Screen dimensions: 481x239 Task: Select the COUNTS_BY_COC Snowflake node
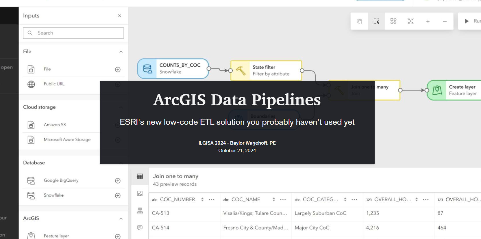click(x=173, y=69)
